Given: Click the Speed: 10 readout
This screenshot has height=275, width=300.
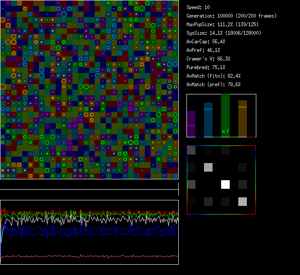Looking at the screenshot, I should 198,7.
